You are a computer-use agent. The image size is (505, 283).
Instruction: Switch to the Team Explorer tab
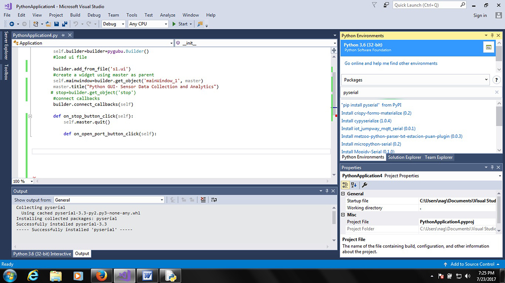pyautogui.click(x=439, y=157)
